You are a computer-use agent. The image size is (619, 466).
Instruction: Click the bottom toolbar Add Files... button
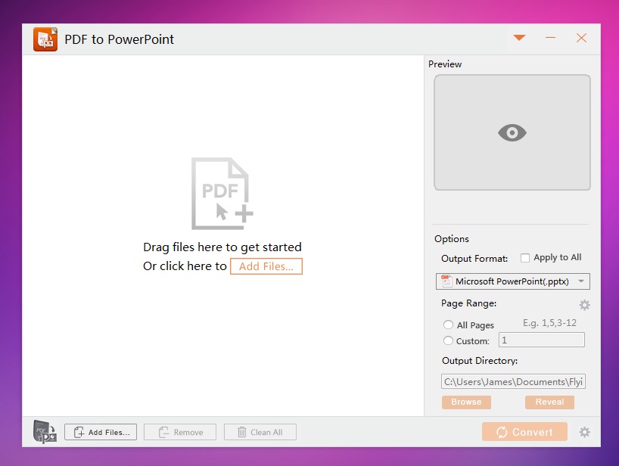click(101, 432)
